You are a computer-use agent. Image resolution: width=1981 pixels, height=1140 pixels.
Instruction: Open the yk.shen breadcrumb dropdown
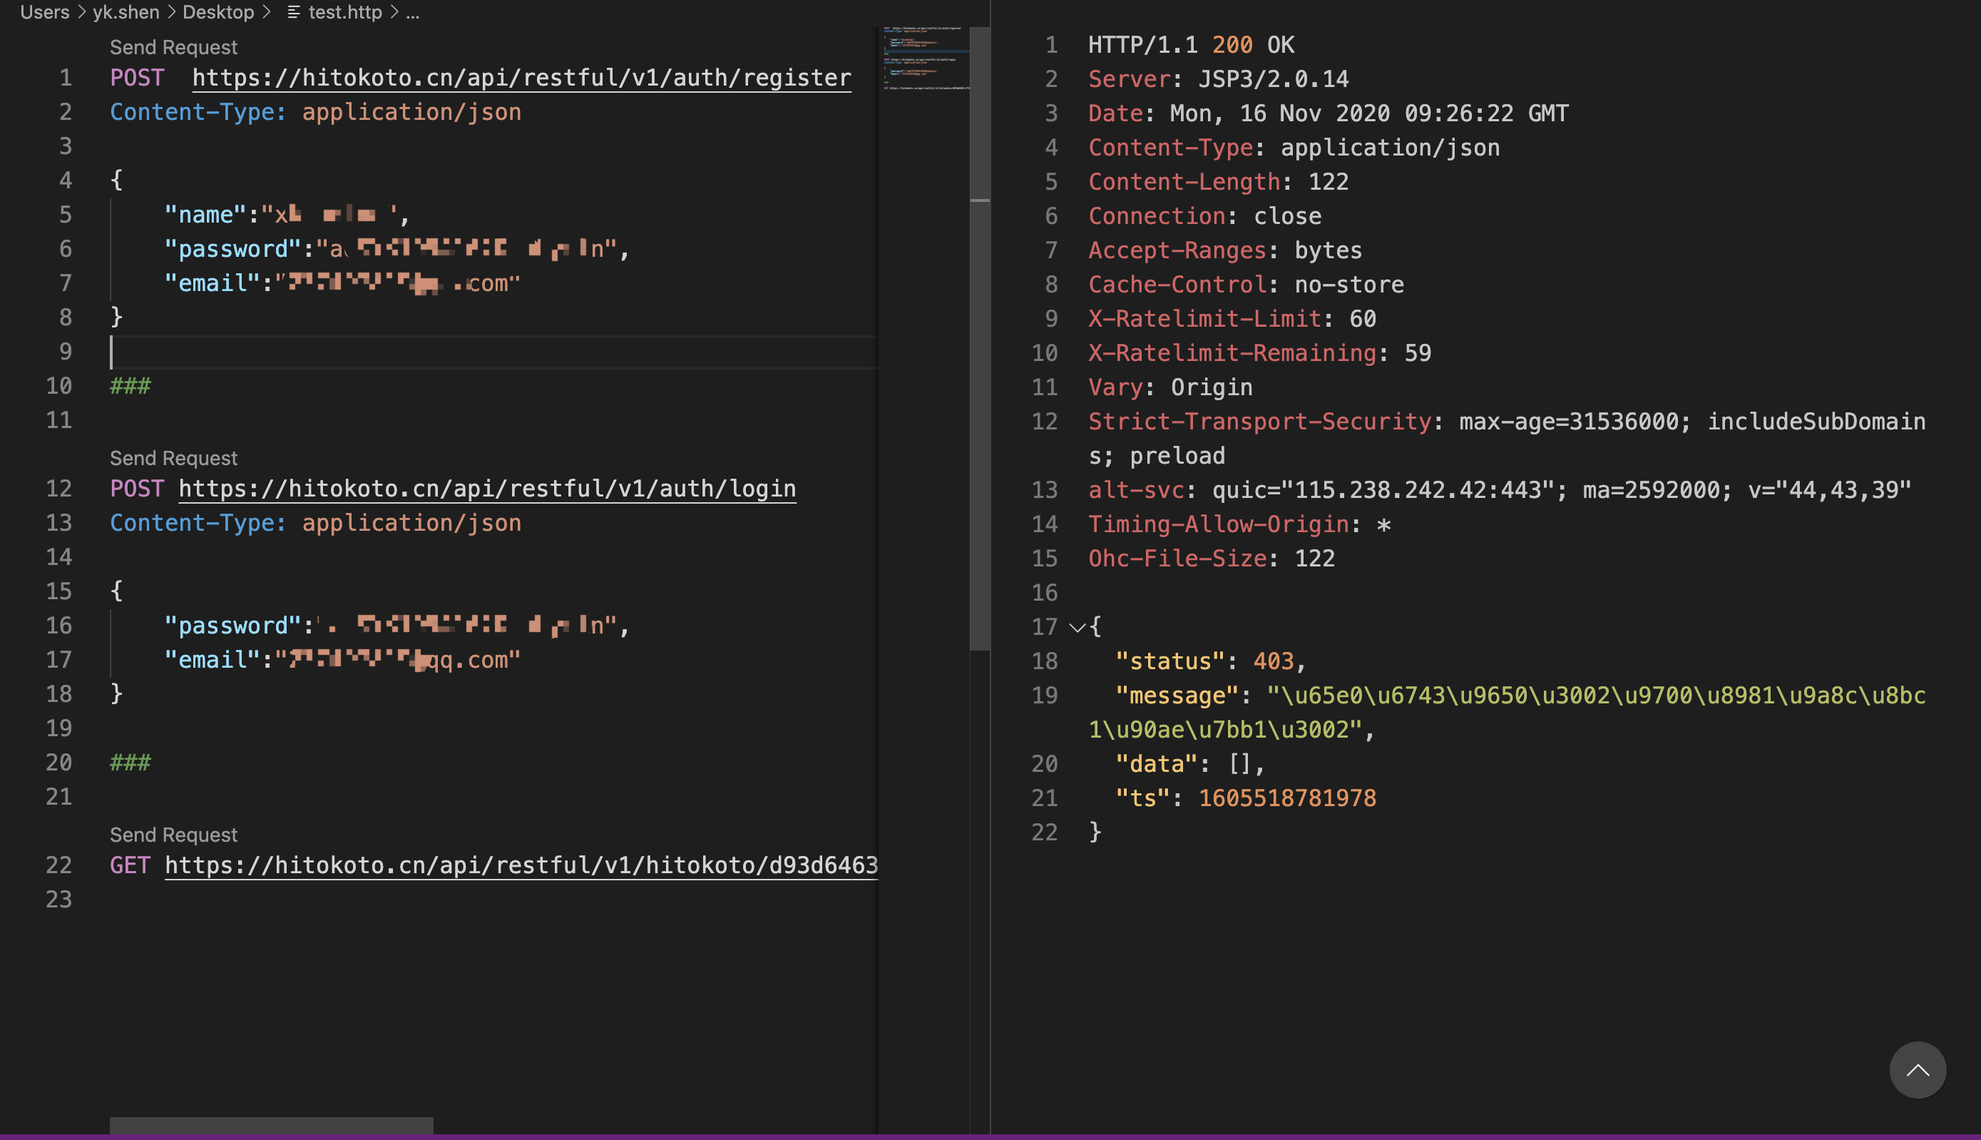(x=126, y=11)
